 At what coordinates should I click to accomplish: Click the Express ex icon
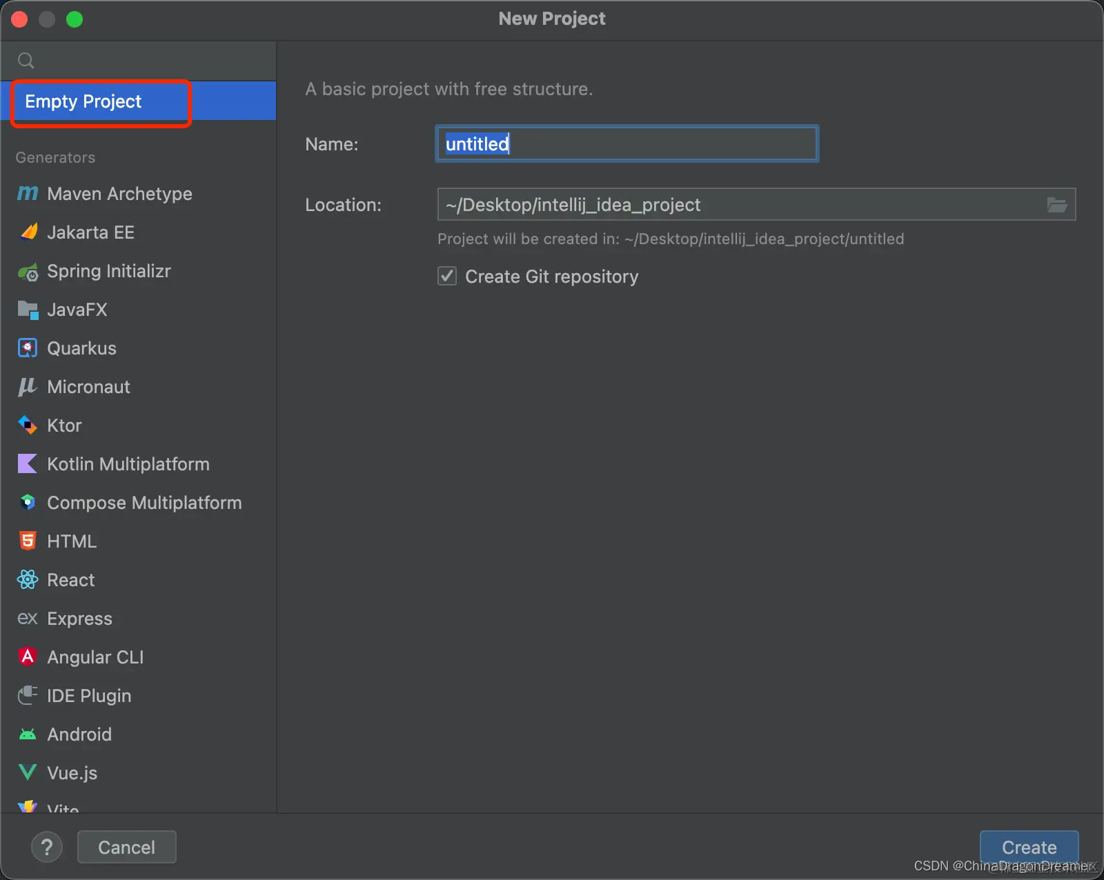pyautogui.click(x=28, y=619)
